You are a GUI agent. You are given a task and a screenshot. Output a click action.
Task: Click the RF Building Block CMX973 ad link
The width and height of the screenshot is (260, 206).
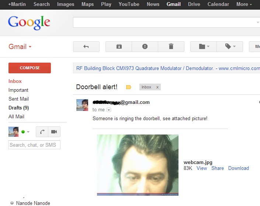click(x=145, y=68)
